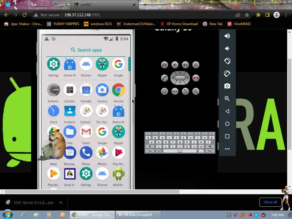
Task: Open the Settings app beside Device ID
Action: tap(53, 64)
